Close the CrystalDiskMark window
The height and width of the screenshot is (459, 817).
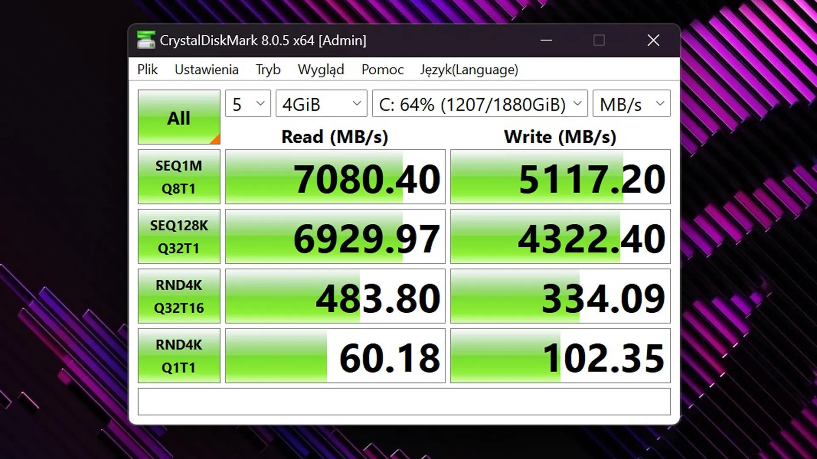click(653, 40)
